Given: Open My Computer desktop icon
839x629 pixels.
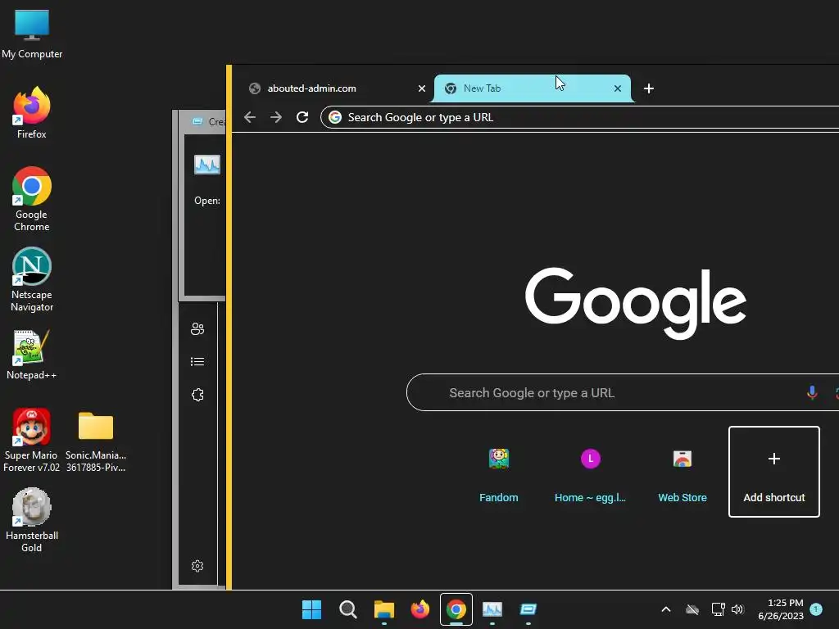Looking at the screenshot, I should 32,33.
